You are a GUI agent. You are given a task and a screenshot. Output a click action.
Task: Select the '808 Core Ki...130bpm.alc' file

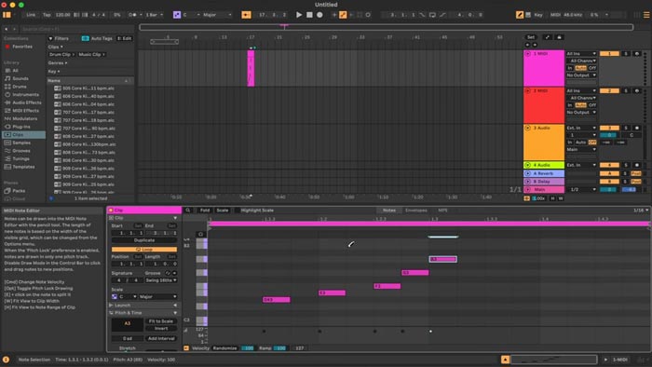[x=89, y=144]
